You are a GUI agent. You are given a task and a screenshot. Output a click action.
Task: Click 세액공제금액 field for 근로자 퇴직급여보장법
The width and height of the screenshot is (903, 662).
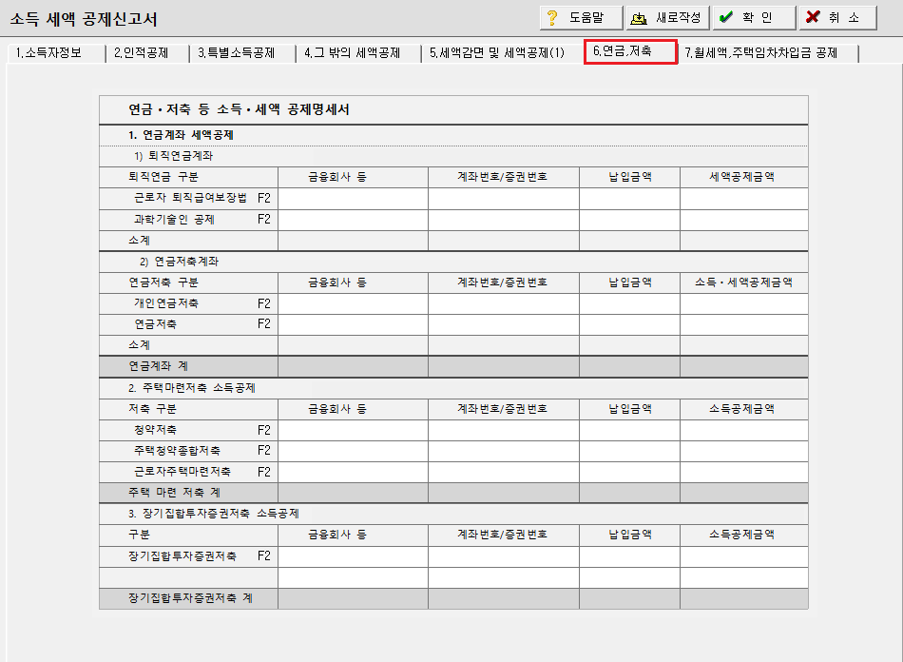pos(744,199)
